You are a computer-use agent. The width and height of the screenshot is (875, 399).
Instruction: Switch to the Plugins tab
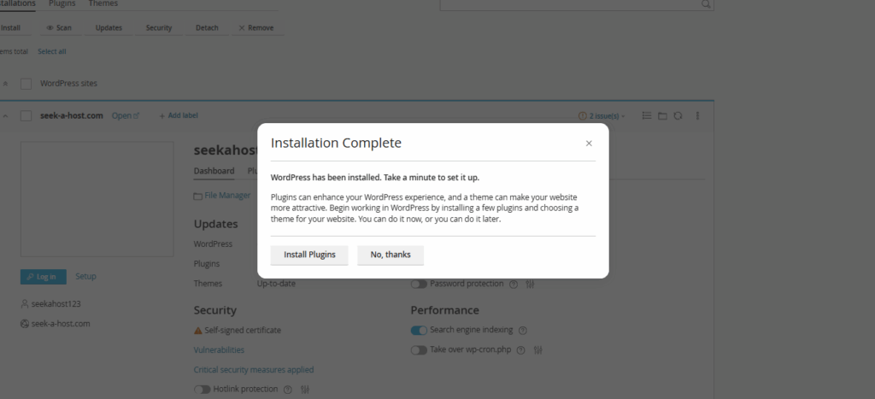click(x=62, y=4)
